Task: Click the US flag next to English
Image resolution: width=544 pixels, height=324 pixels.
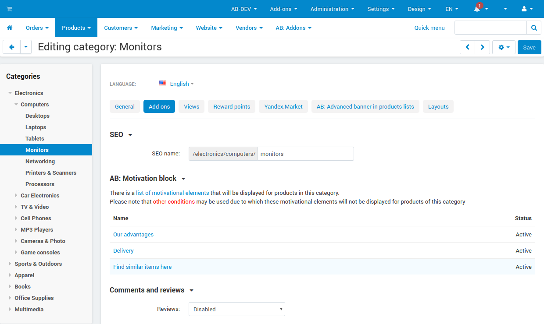Action: pyautogui.click(x=163, y=83)
